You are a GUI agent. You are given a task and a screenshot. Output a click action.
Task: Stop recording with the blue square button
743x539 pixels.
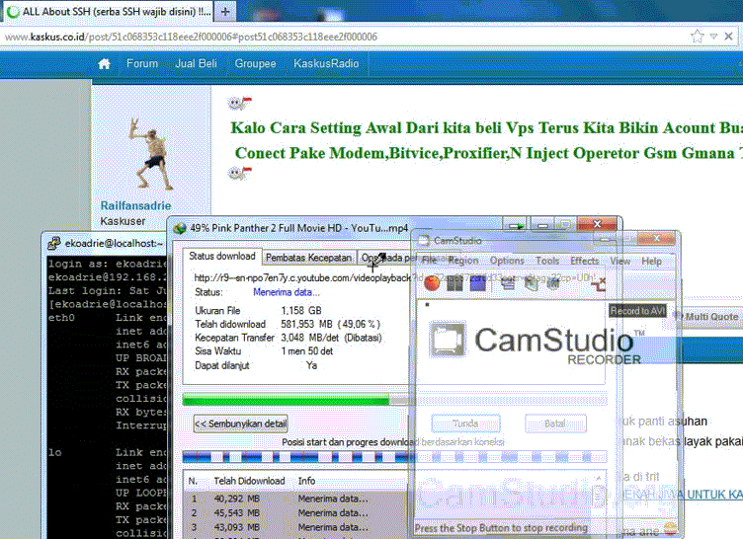coord(477,282)
